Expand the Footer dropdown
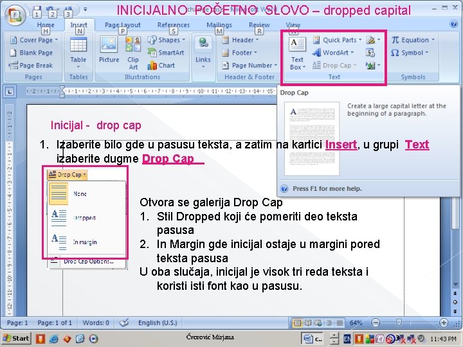 pyautogui.click(x=239, y=53)
